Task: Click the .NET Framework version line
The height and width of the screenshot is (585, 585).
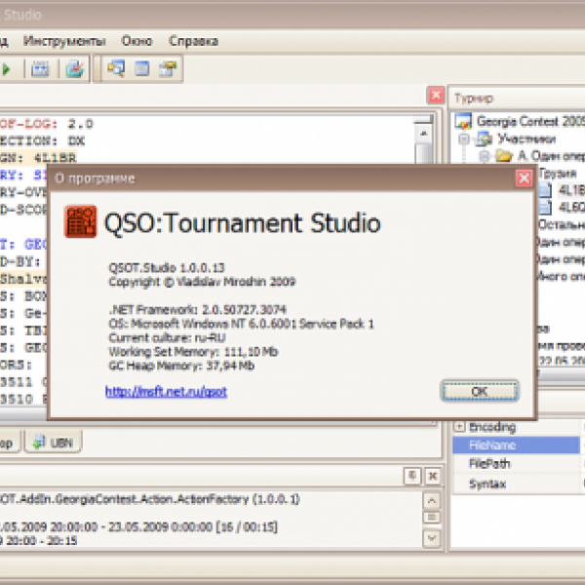Action: [x=197, y=310]
